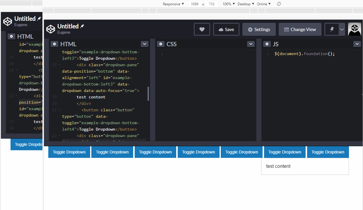Click first Toggle Dropdown button

click(69, 152)
